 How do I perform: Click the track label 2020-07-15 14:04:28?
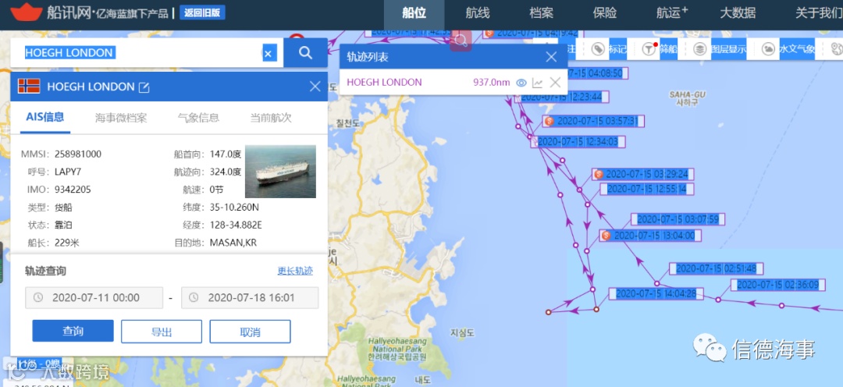[656, 294]
